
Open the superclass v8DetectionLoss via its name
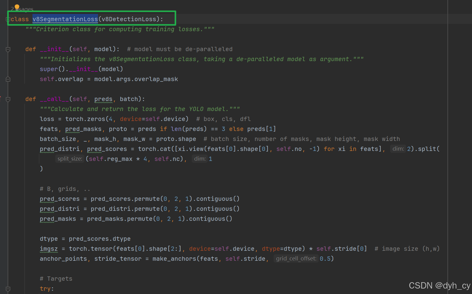point(129,19)
